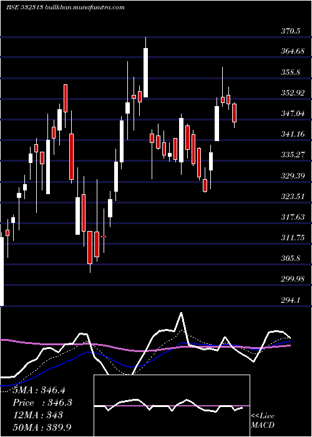This screenshot has height=437, width=312.
Task: Click the 5MA : 346.4 readout
Action: point(39,390)
